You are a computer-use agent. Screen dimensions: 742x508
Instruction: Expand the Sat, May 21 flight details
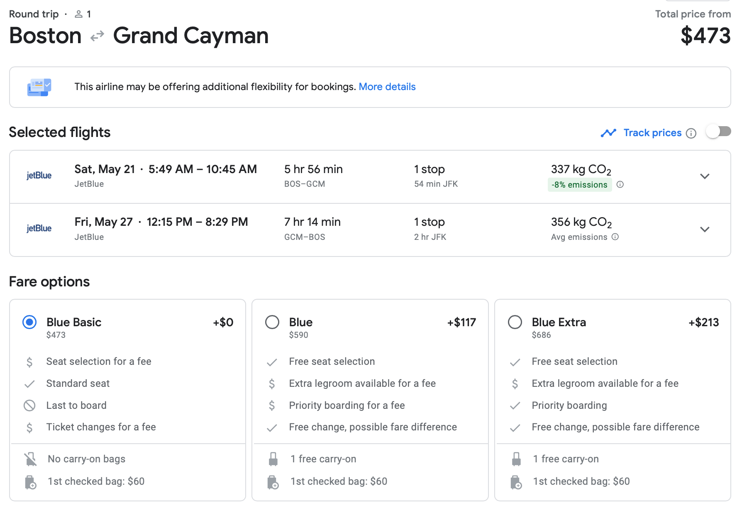click(704, 176)
